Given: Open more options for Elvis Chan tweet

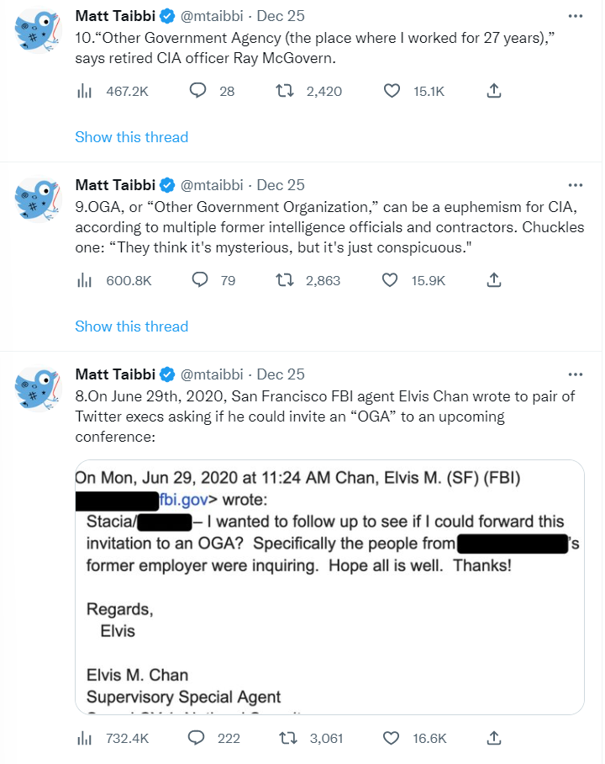Looking at the screenshot, I should (x=575, y=374).
